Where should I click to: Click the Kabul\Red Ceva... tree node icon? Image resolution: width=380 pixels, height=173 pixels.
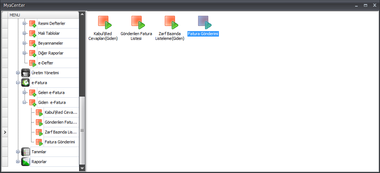(x=39, y=113)
